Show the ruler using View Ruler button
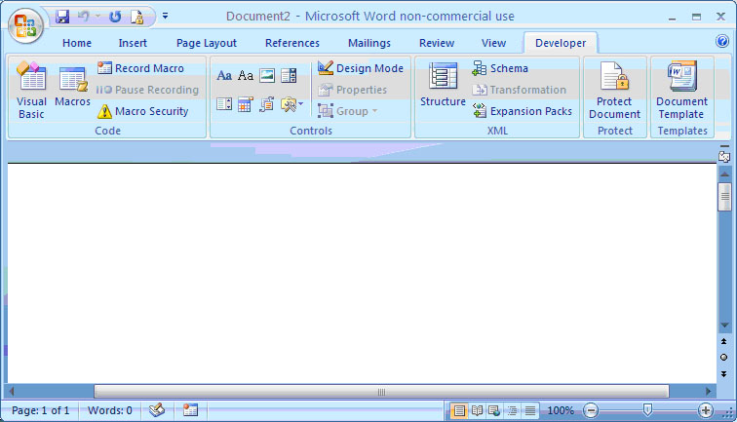The width and height of the screenshot is (737, 422). pos(724,156)
